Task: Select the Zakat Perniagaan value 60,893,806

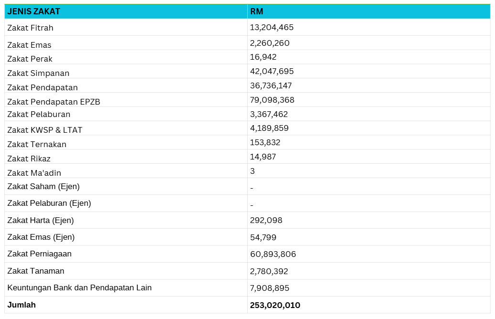Action: tap(273, 254)
